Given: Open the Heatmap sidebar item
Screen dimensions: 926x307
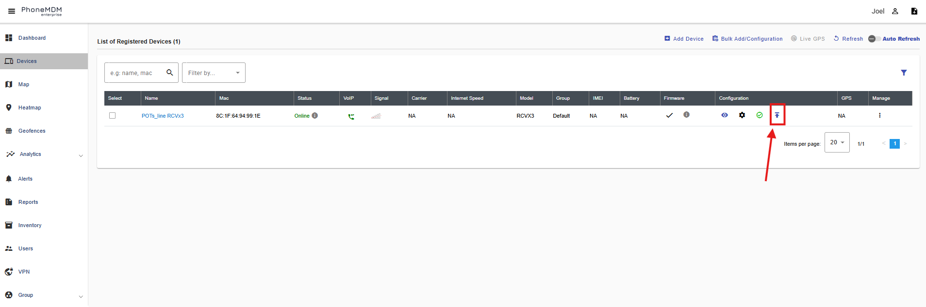Looking at the screenshot, I should [x=30, y=107].
